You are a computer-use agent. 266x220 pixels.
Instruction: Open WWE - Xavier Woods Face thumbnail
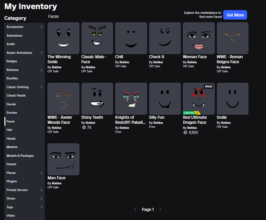point(63,99)
